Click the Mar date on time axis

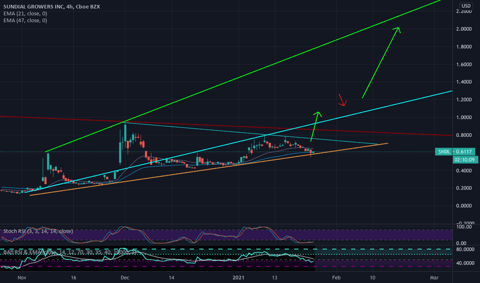[434, 277]
